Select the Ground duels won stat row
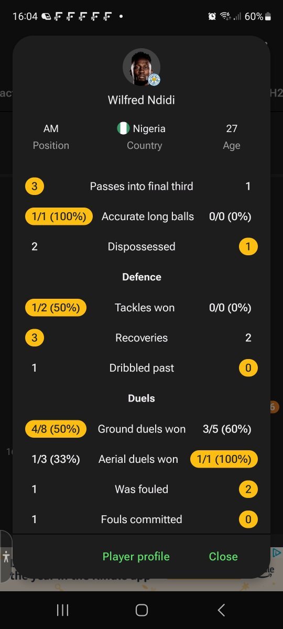Screen dimensions: 283x629 point(141,429)
